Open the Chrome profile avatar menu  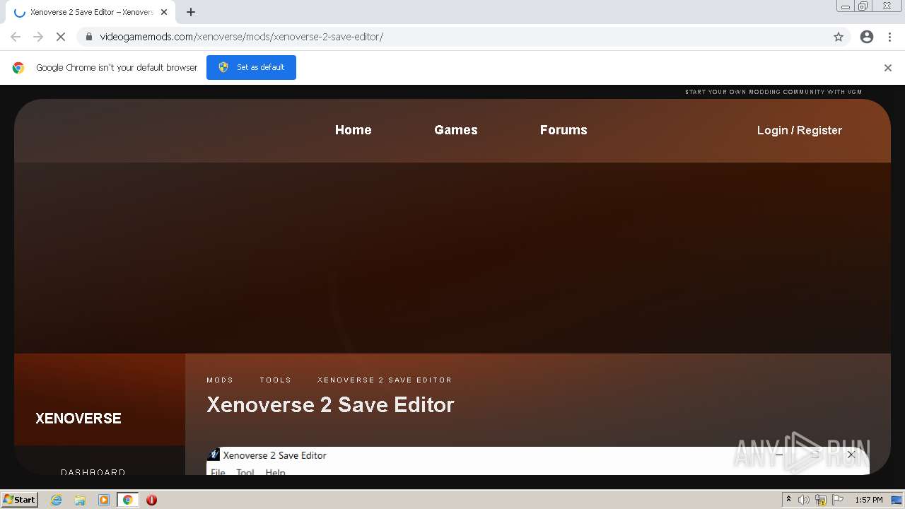coord(867,37)
